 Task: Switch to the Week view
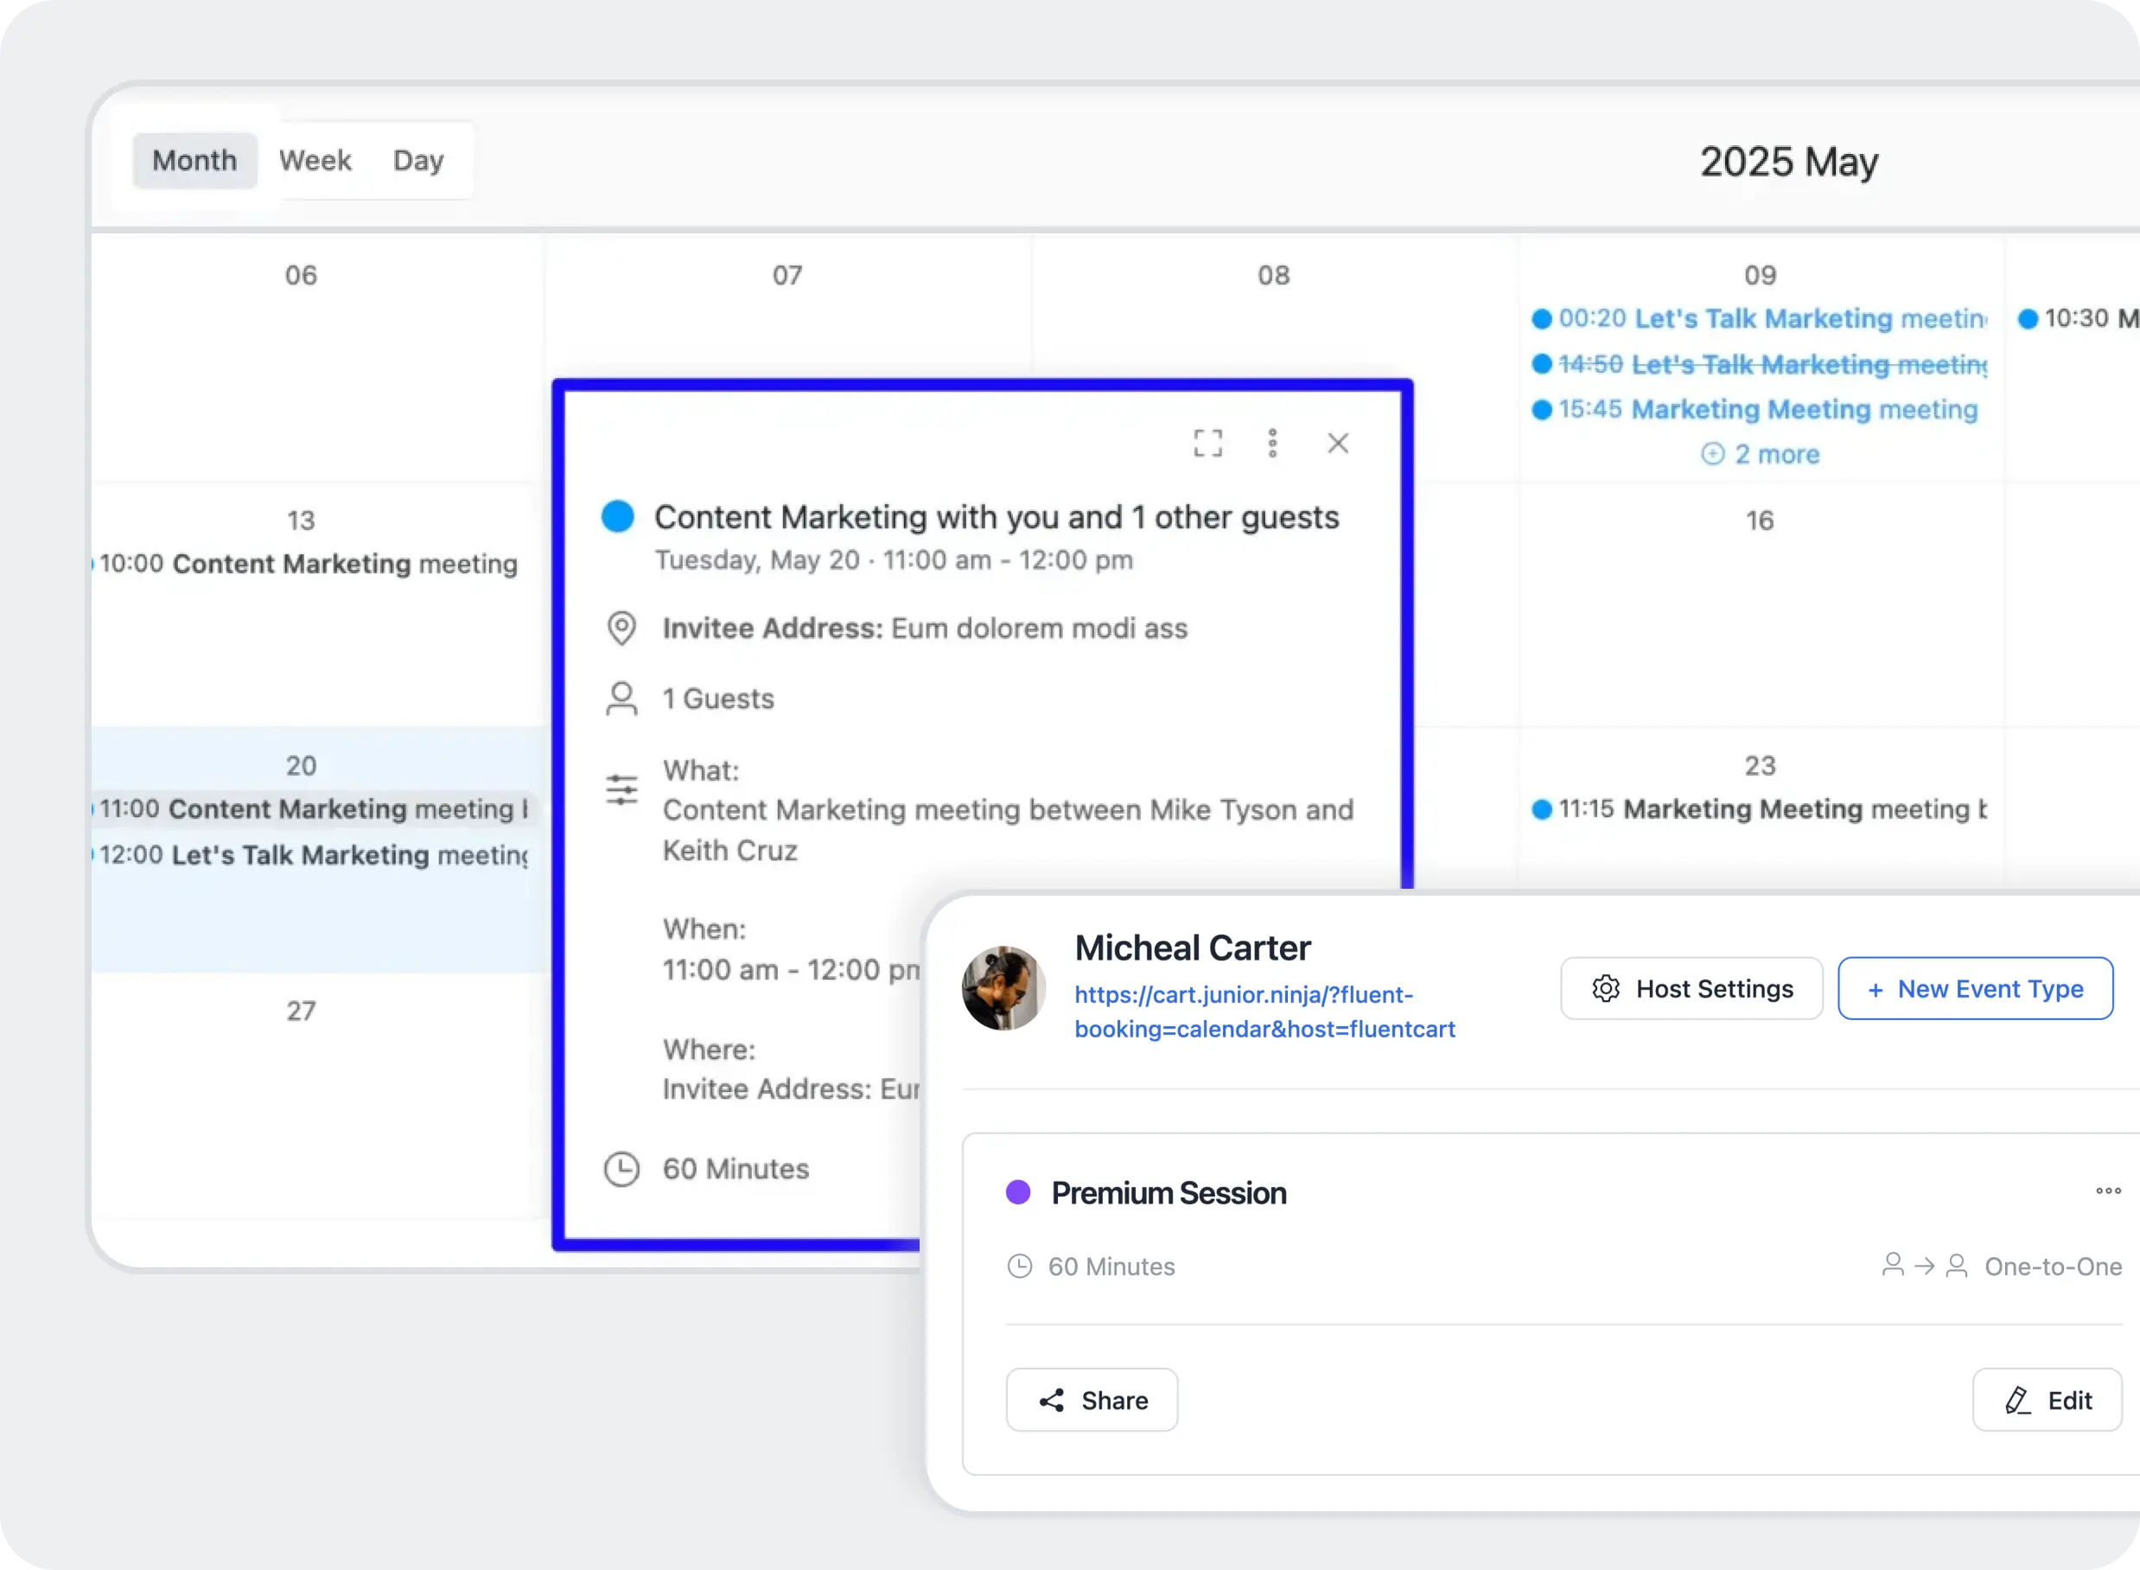tap(315, 160)
